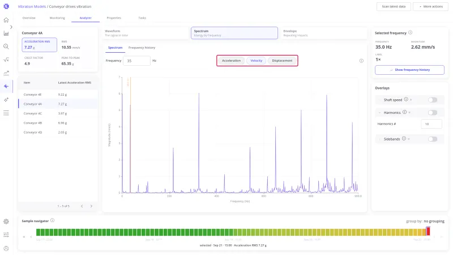Collapse the Harmonics section chevron
The width and height of the screenshot is (453, 255).
[379, 112]
